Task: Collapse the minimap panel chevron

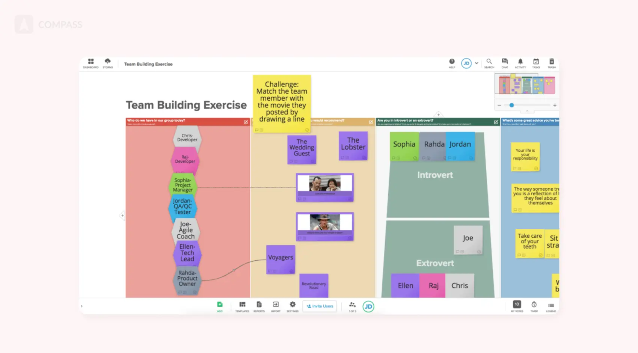Action: point(527,111)
